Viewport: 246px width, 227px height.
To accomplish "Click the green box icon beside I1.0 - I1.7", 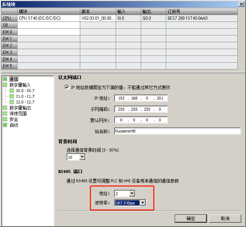I will click(12, 96).
